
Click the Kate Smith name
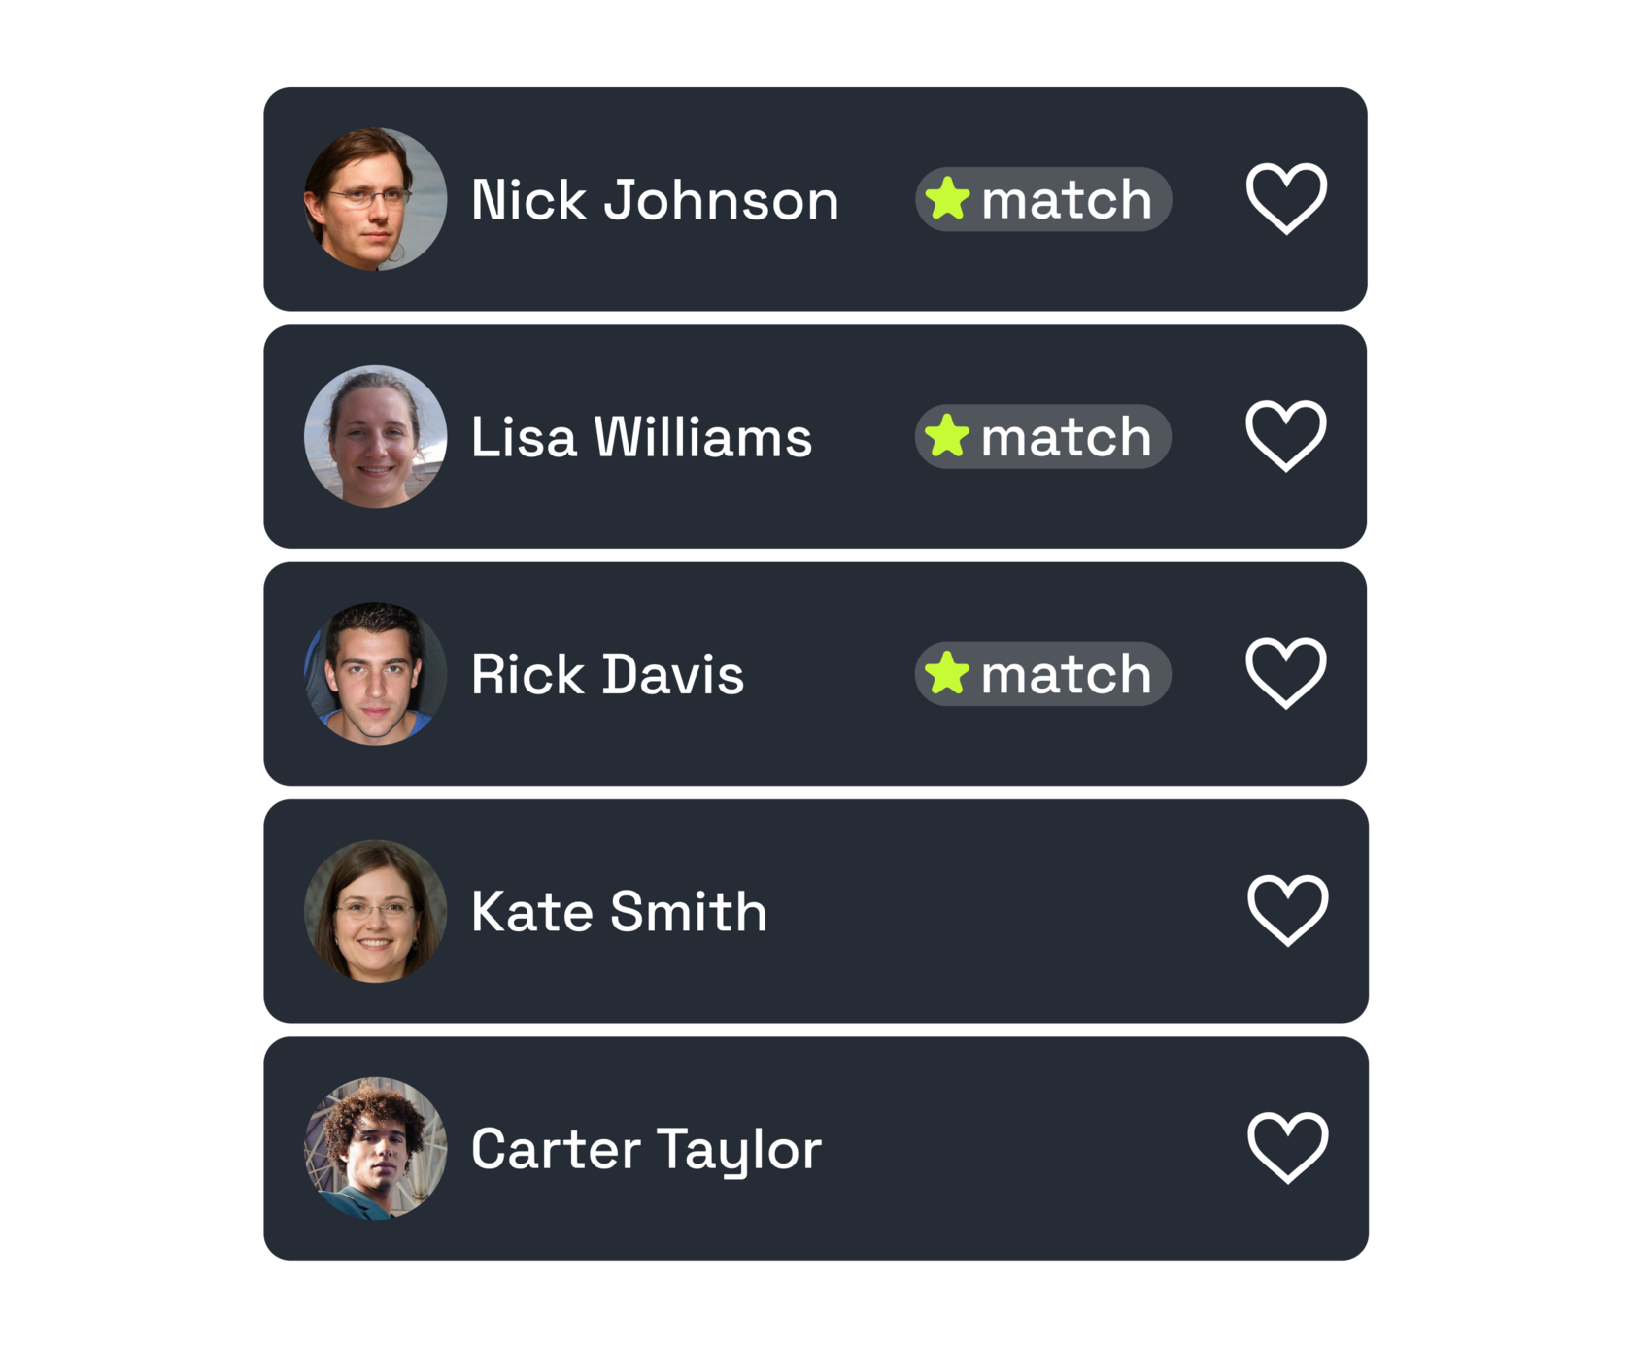(619, 912)
